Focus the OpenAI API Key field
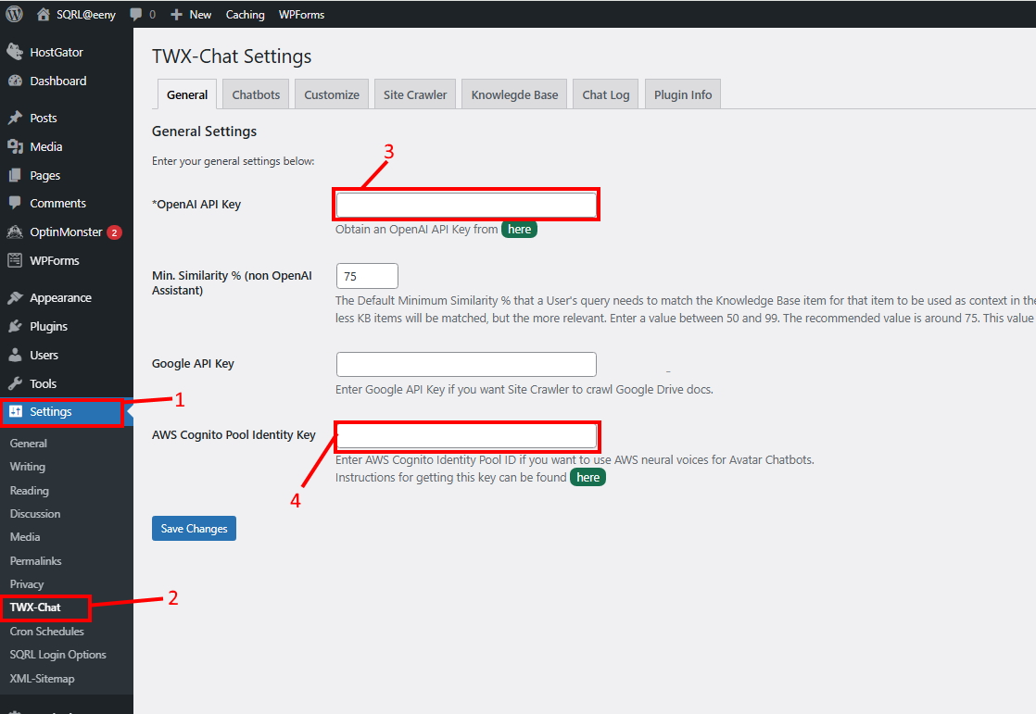Image resolution: width=1036 pixels, height=714 pixels. [466, 205]
